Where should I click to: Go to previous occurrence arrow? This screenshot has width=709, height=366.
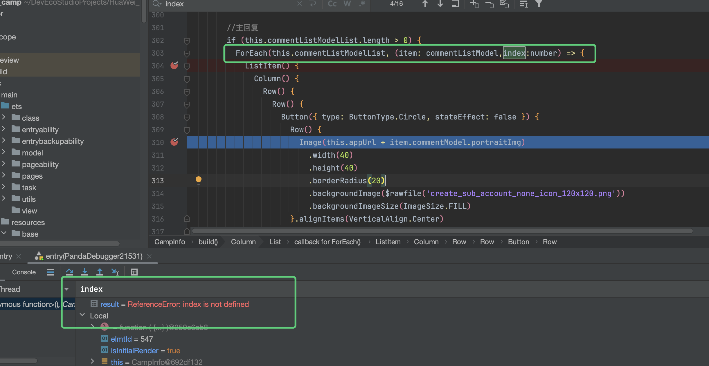click(425, 4)
